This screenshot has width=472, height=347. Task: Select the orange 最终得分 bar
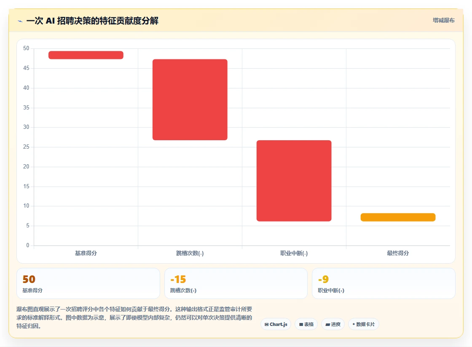tap(398, 217)
